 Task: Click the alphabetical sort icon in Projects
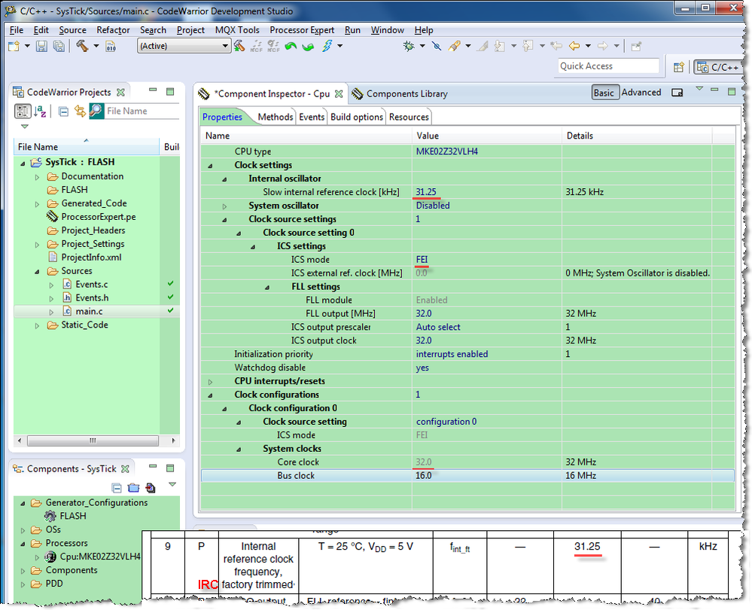[41, 111]
